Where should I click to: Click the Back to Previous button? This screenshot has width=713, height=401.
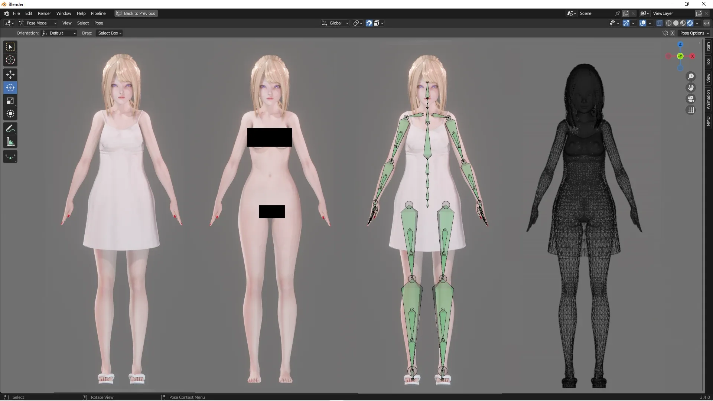tap(136, 13)
